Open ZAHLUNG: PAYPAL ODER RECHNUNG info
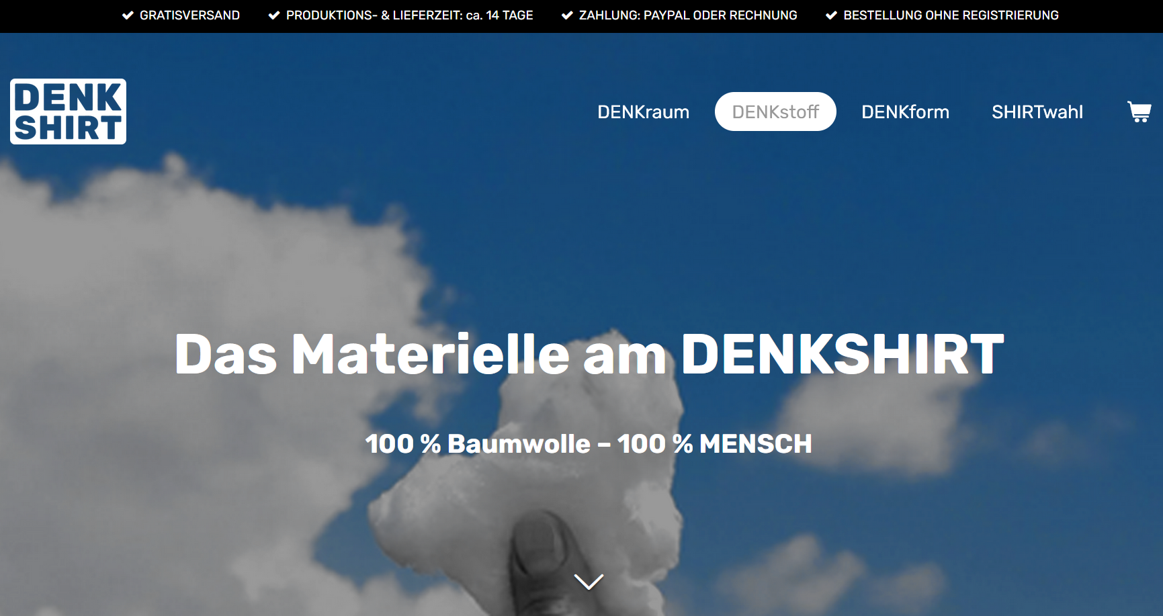Image resolution: width=1163 pixels, height=616 pixels. coord(687,15)
